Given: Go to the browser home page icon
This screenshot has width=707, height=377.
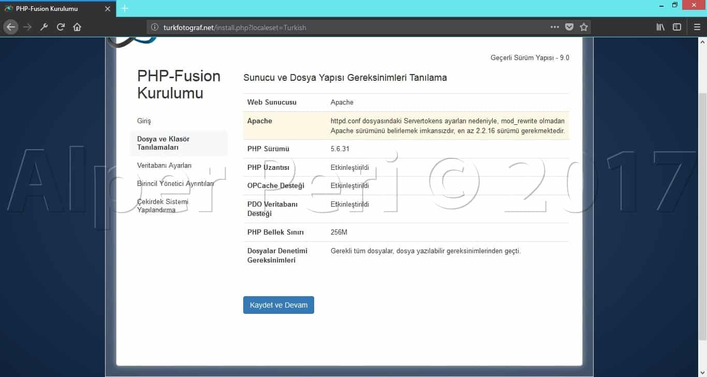Looking at the screenshot, I should (x=77, y=27).
